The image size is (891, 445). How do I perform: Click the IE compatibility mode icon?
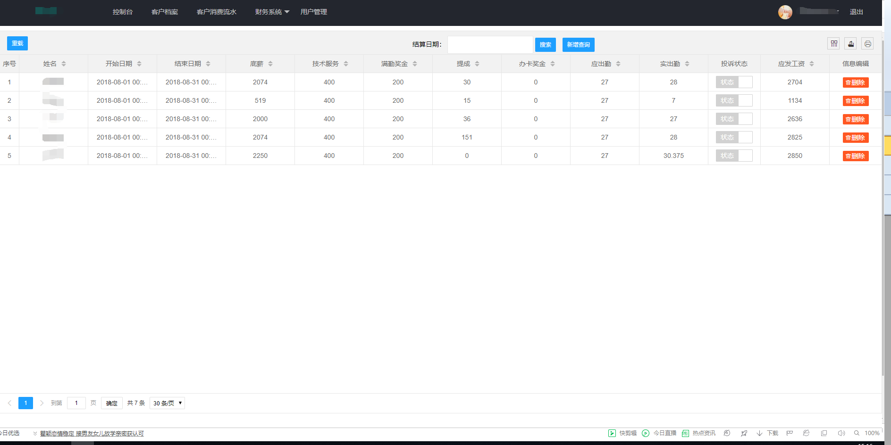pos(807,433)
